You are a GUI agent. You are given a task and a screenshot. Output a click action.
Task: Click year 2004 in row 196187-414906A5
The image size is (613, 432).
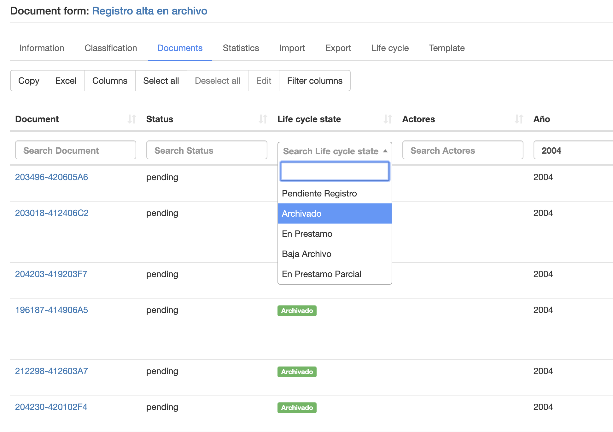coord(543,310)
